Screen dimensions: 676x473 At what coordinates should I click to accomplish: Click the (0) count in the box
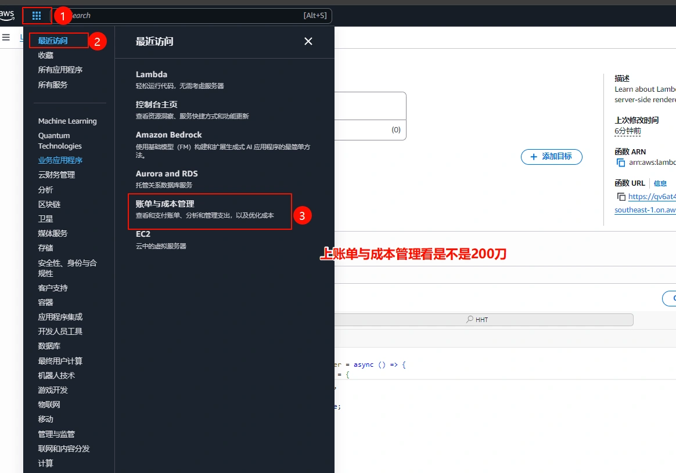pyautogui.click(x=396, y=129)
